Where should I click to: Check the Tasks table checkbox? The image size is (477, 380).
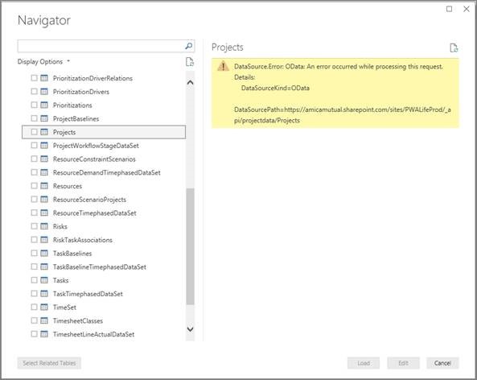tap(34, 280)
